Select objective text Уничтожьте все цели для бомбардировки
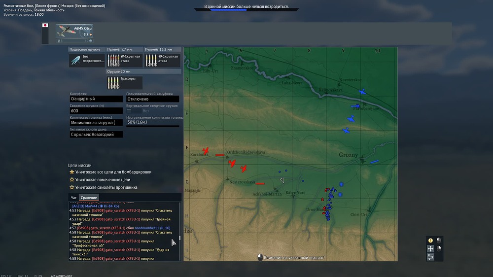The image size is (493, 277). [x=113, y=172]
